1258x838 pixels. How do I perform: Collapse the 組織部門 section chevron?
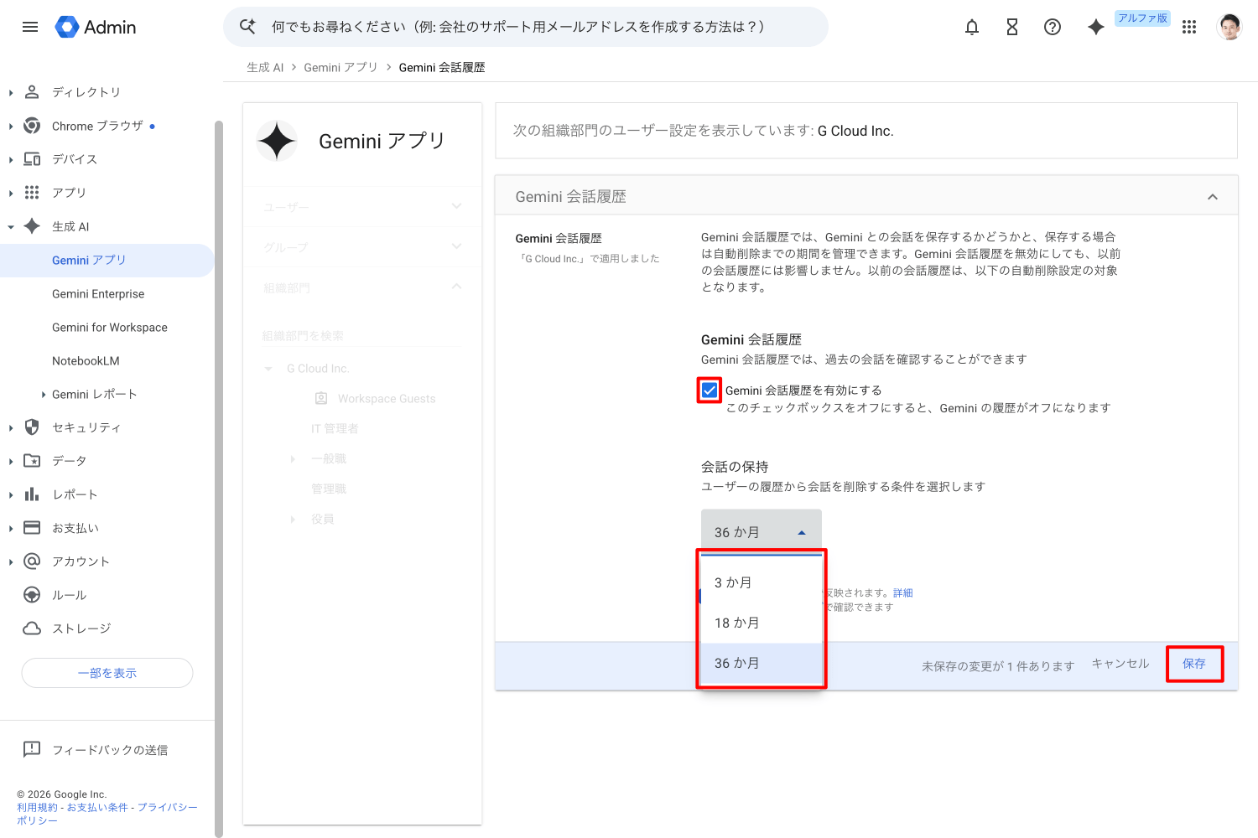(456, 287)
